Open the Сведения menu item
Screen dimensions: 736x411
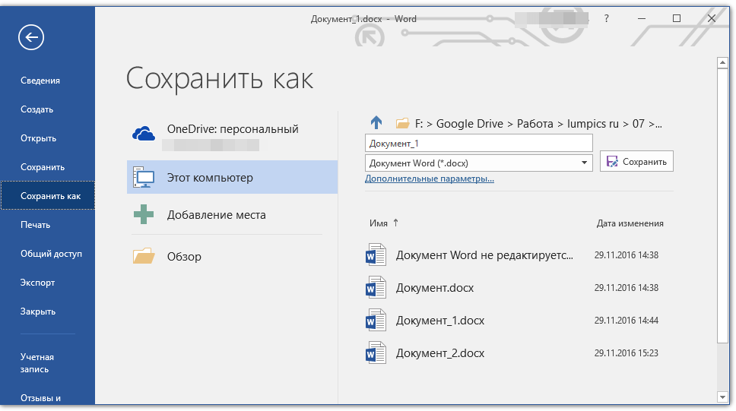(40, 81)
